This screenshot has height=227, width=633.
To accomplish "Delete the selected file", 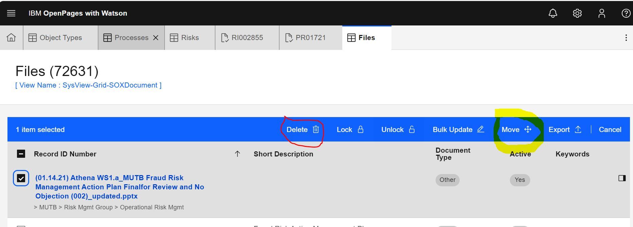I will point(303,130).
